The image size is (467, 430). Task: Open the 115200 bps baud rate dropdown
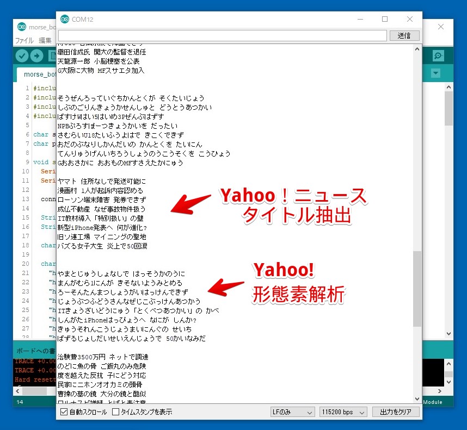(343, 412)
